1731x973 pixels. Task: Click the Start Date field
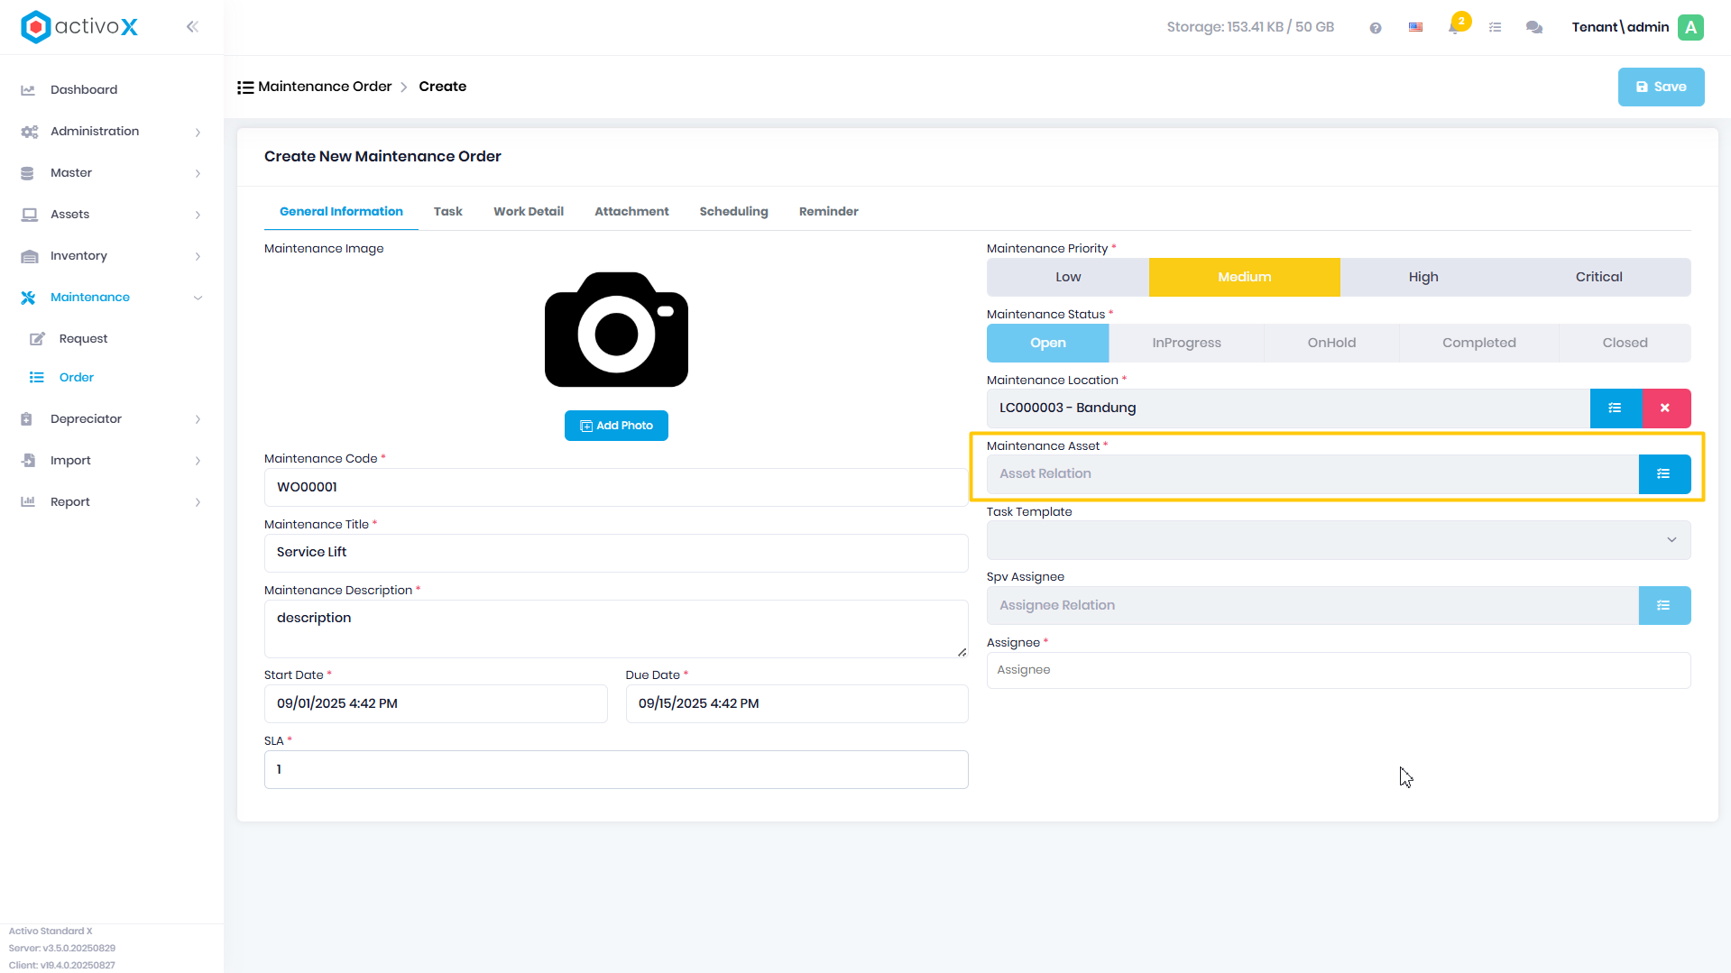(x=436, y=704)
